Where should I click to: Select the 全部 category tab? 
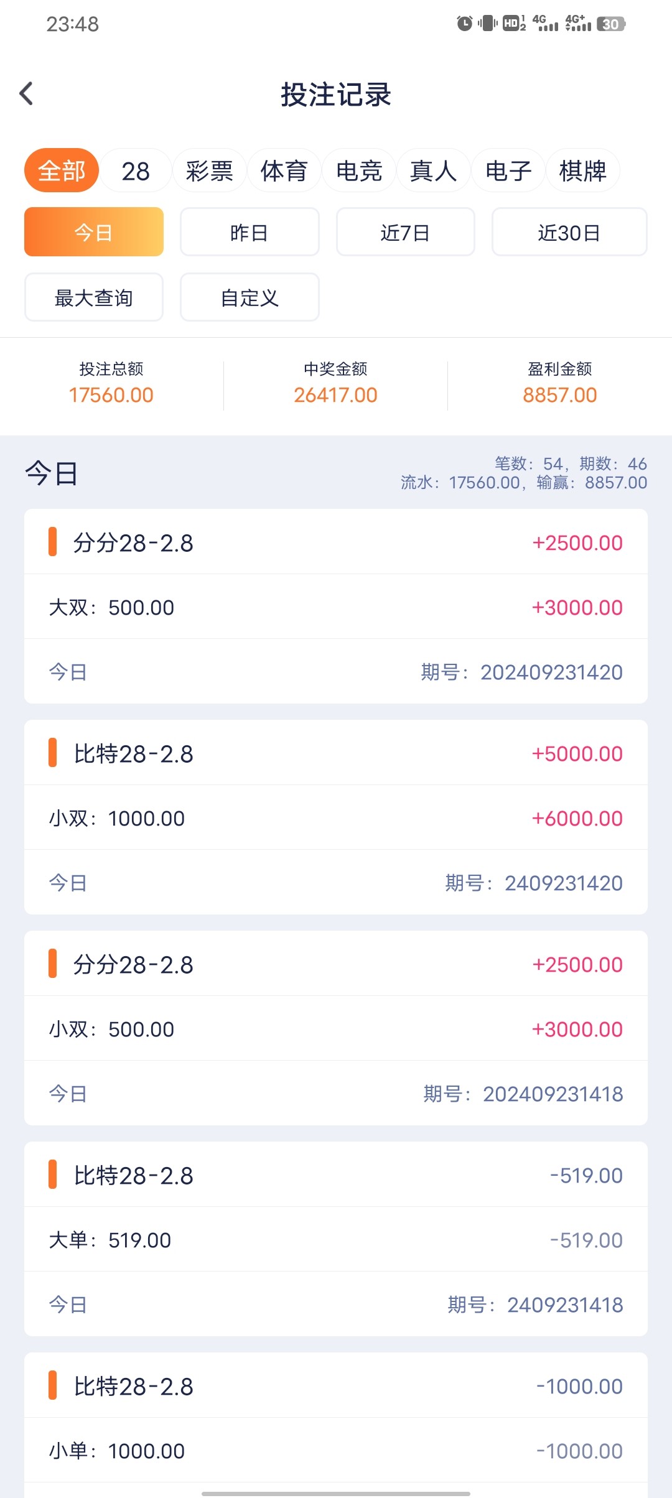[62, 170]
